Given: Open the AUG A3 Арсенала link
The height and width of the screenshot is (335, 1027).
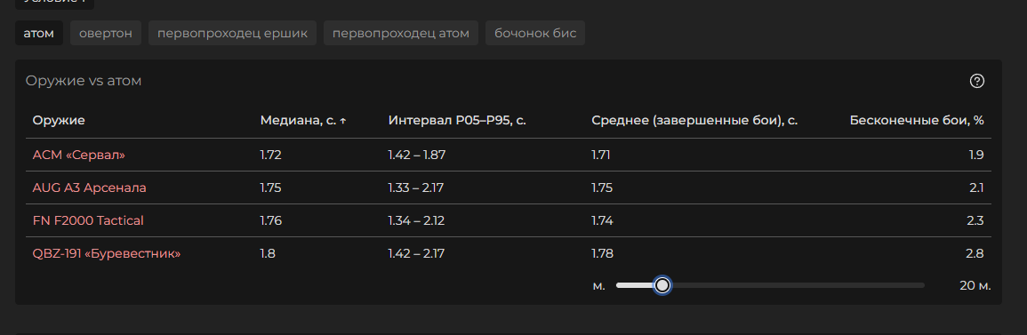Looking at the screenshot, I should pos(89,187).
